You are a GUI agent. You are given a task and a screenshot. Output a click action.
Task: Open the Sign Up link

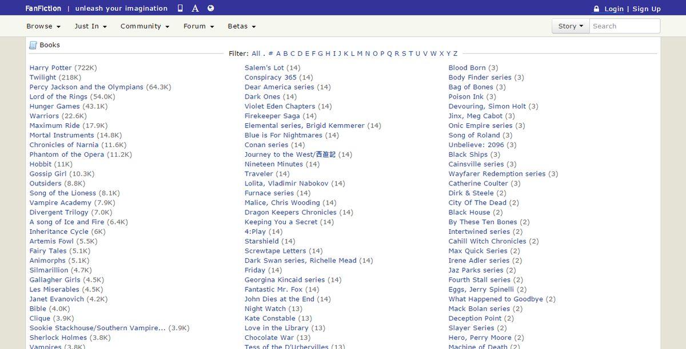tap(647, 9)
